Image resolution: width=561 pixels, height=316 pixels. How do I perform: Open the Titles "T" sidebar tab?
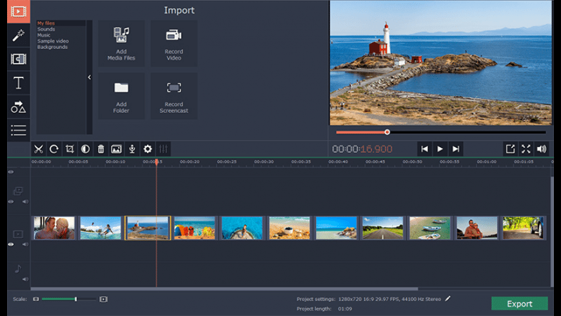(19, 83)
